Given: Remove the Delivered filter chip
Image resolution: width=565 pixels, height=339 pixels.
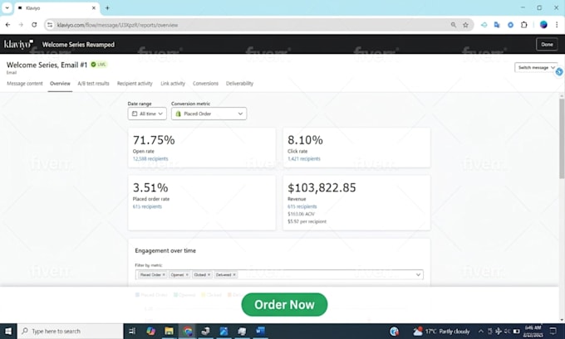Looking at the screenshot, I should click(234, 274).
